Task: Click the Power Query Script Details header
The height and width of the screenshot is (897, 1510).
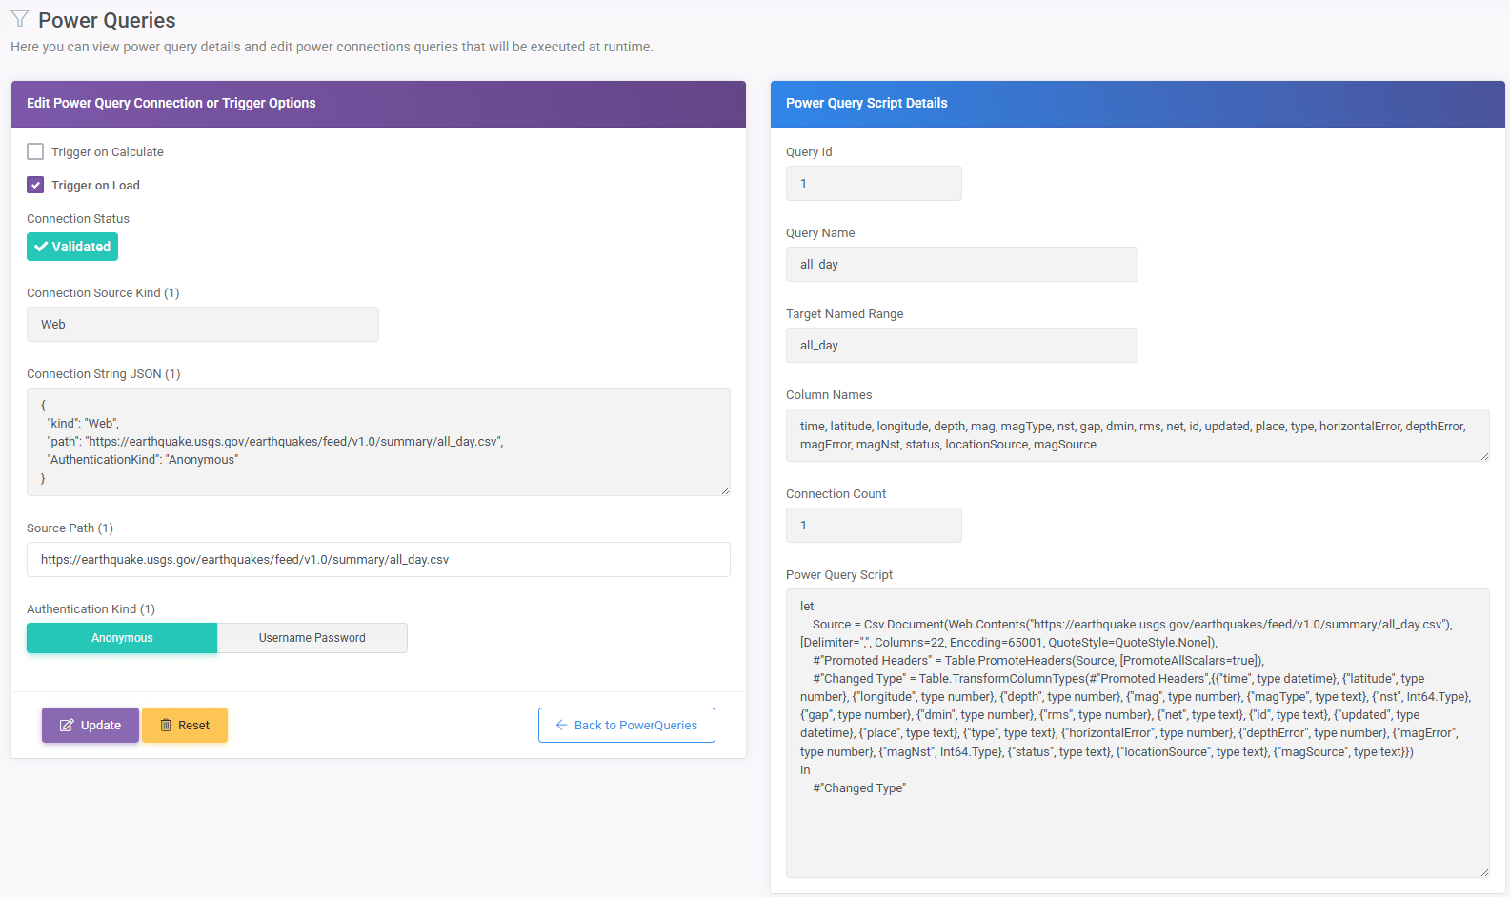Action: tap(1138, 104)
